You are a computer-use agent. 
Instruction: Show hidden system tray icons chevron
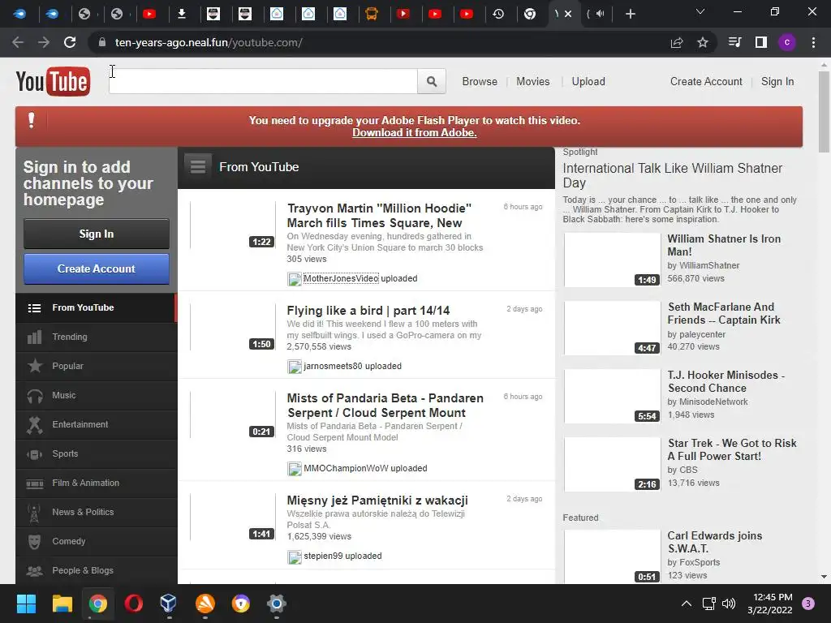[686, 604]
